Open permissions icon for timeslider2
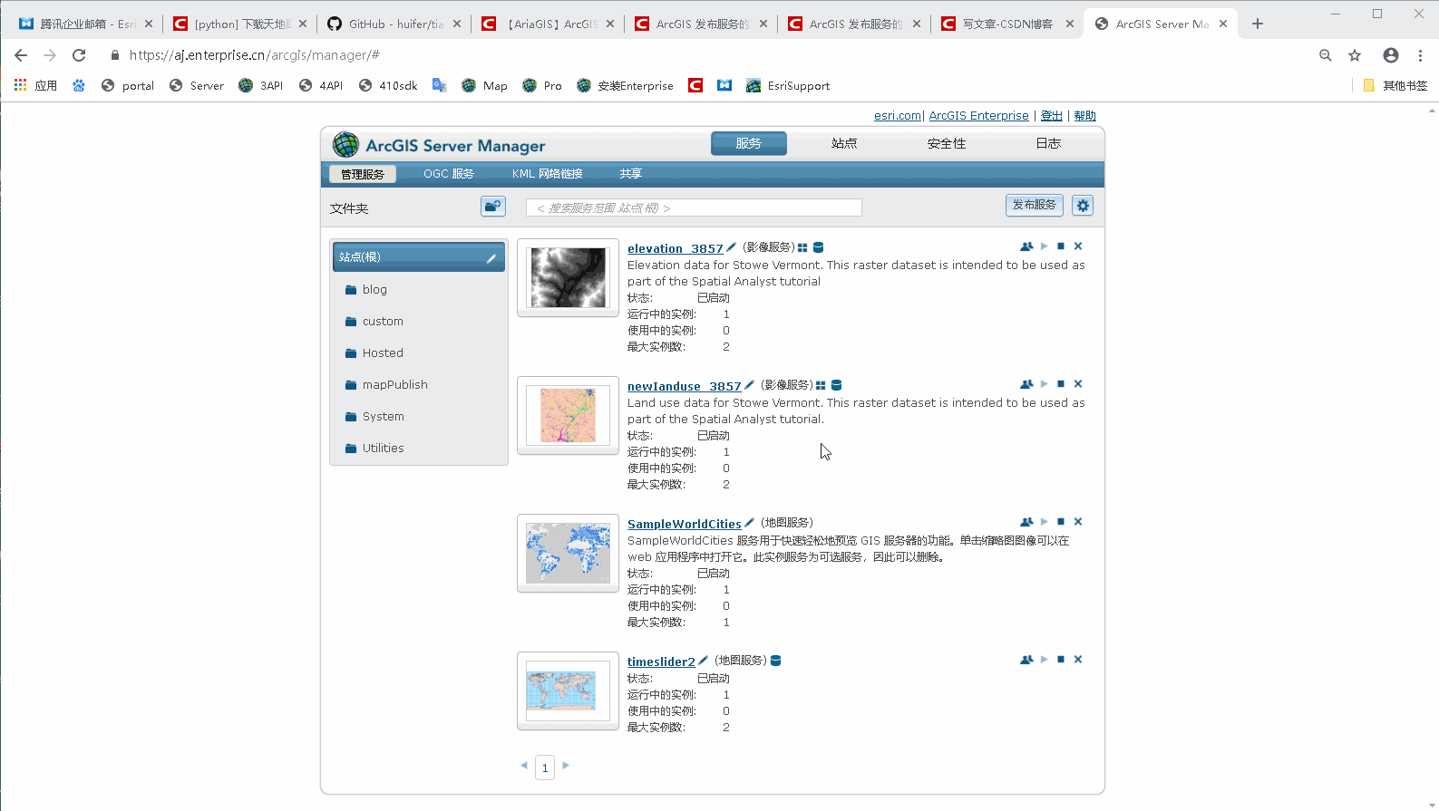The width and height of the screenshot is (1439, 811). [x=1026, y=660]
